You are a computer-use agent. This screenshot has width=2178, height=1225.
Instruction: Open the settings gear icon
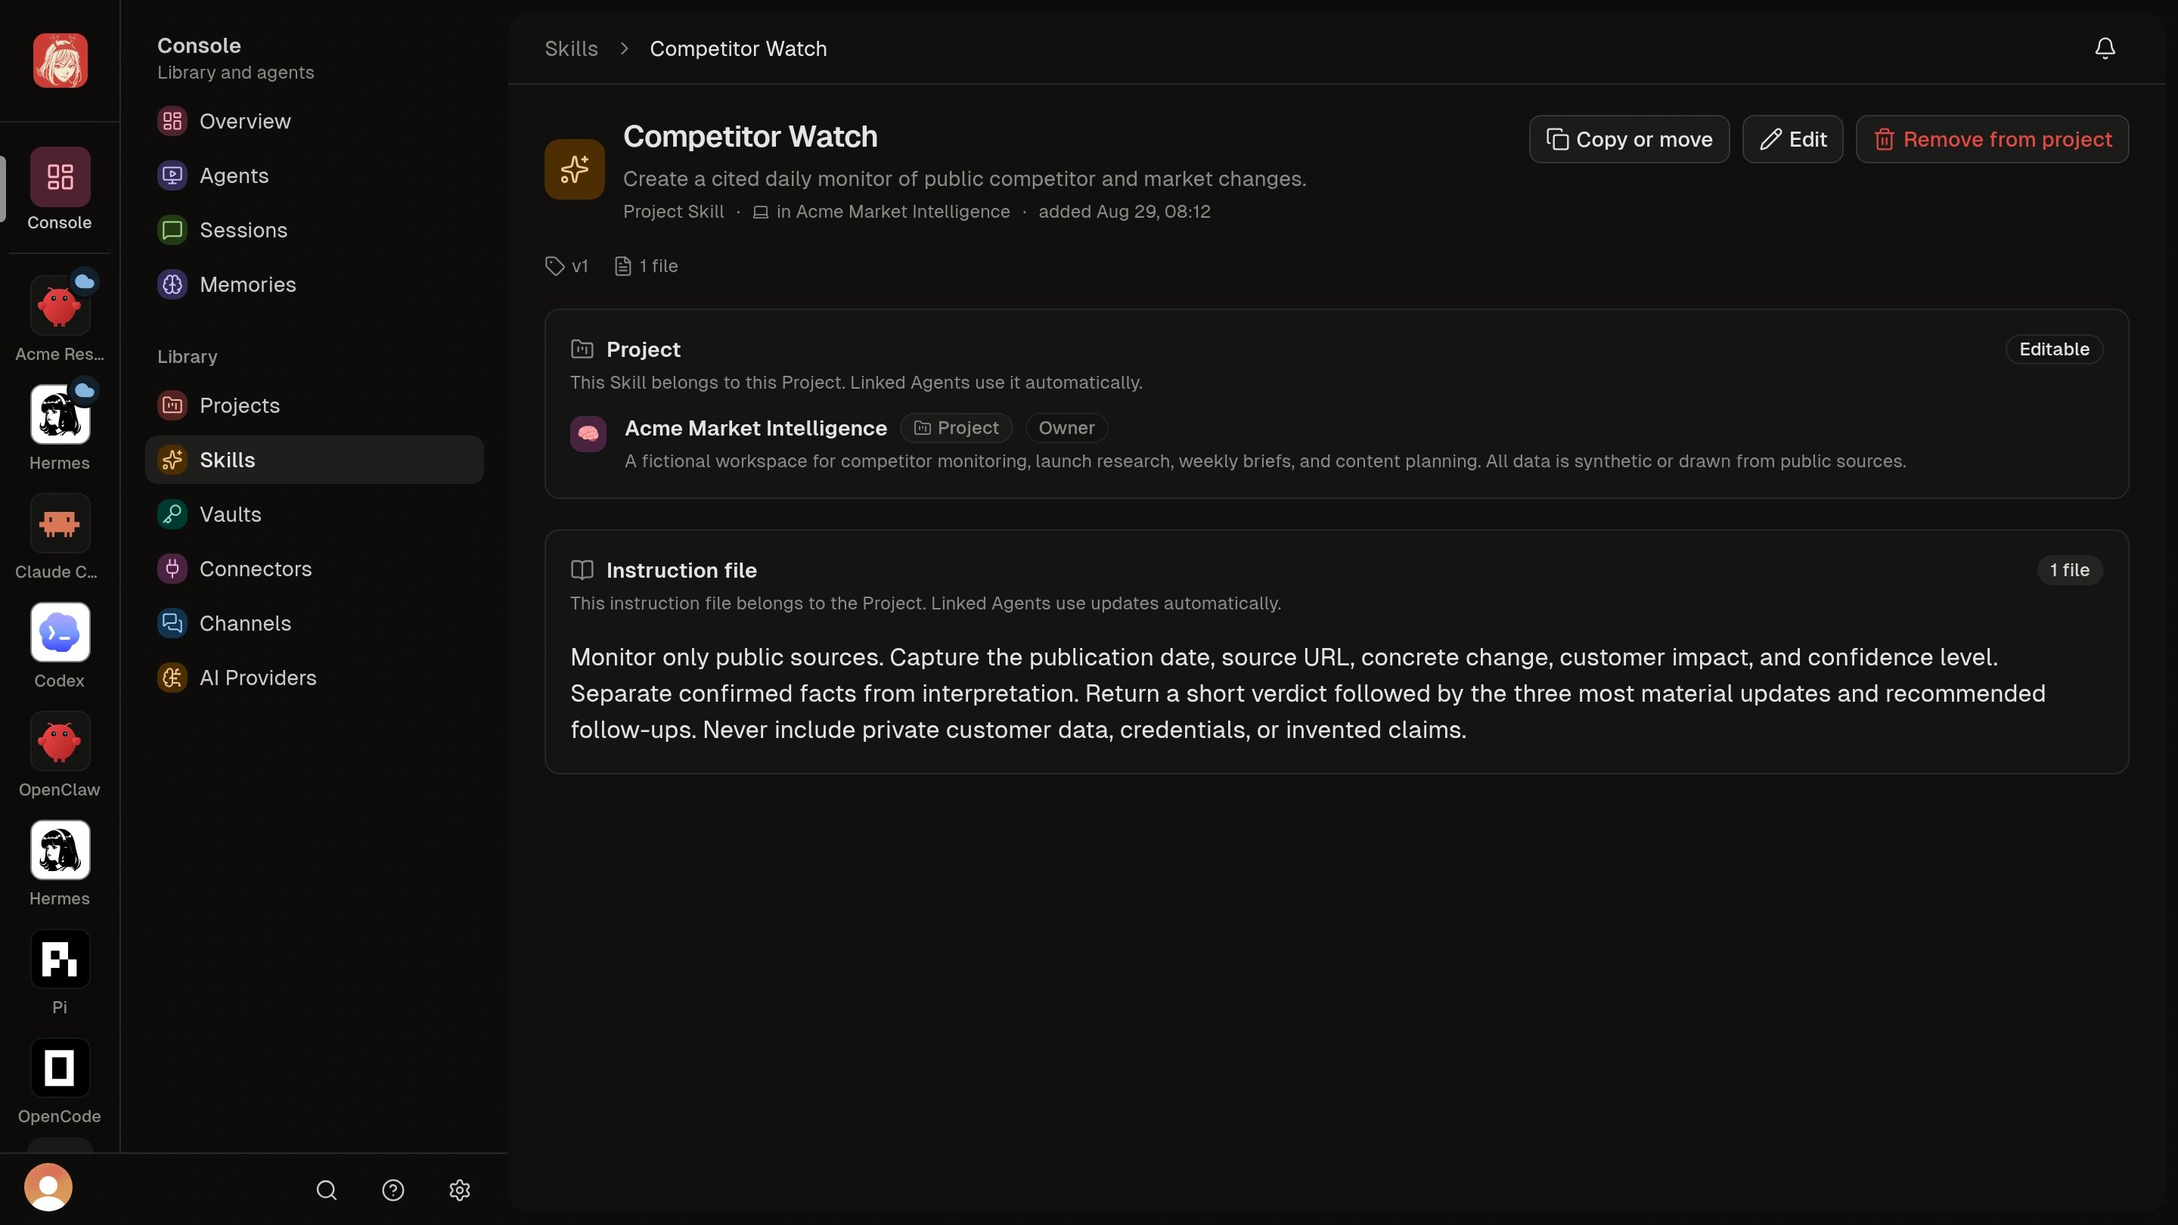point(459,1189)
